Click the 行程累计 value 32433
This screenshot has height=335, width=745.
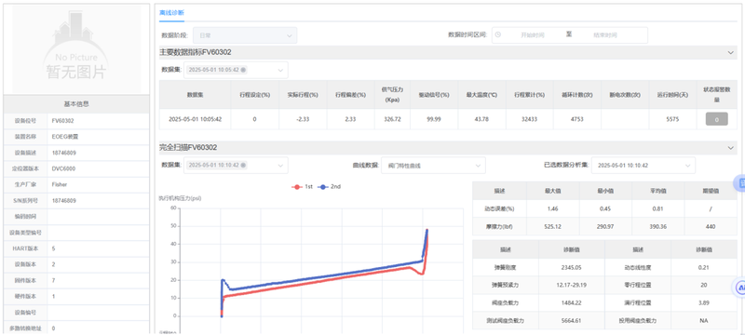tap(529, 119)
